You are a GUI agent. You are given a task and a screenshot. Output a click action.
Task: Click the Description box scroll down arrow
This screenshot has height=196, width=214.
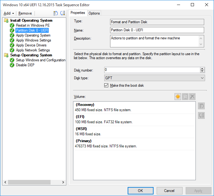[x=201, y=44]
